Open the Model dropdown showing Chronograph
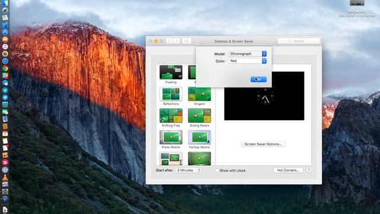The height and width of the screenshot is (214, 380). pos(248,53)
